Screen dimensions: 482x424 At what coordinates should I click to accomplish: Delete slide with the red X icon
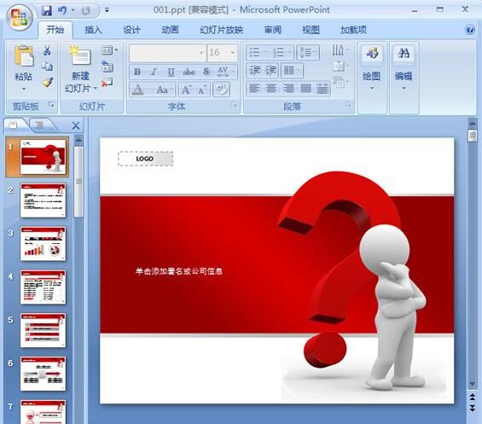[107, 83]
